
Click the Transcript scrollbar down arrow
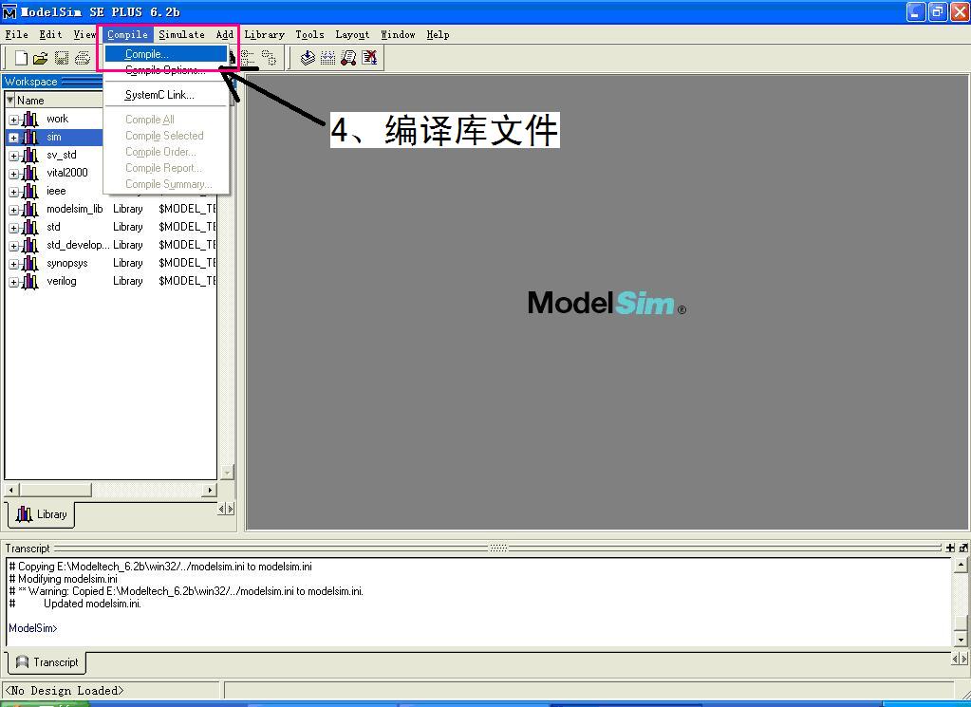click(x=961, y=640)
